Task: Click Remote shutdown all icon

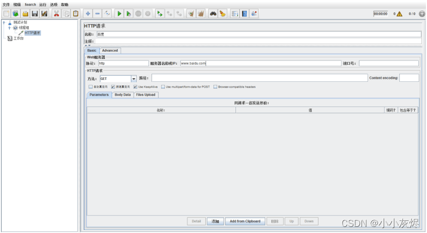Action: coord(179,13)
